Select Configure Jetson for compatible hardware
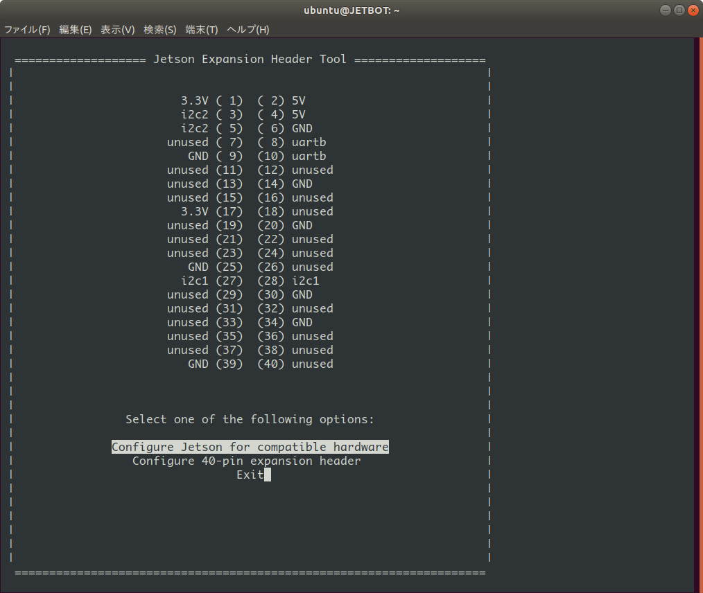Viewport: 703px width, 593px height. click(250, 447)
